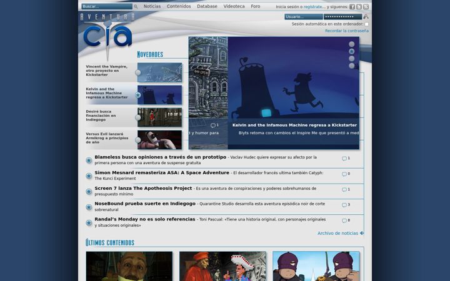Click Désiré busca financiación en Indiegogo text

[101, 116]
